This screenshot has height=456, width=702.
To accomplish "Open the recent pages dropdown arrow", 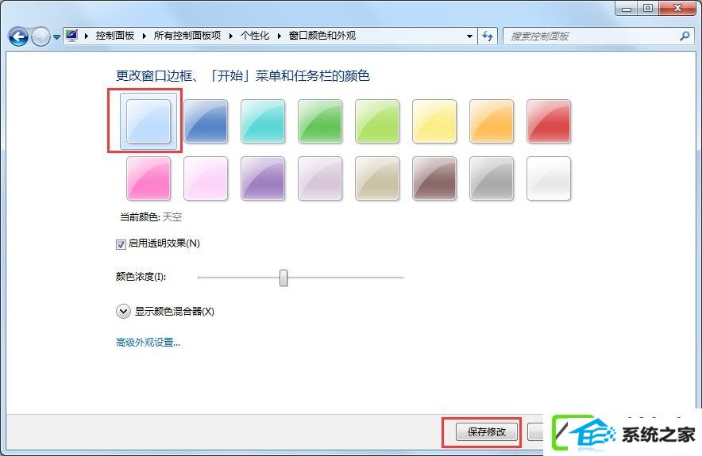I will 56,37.
